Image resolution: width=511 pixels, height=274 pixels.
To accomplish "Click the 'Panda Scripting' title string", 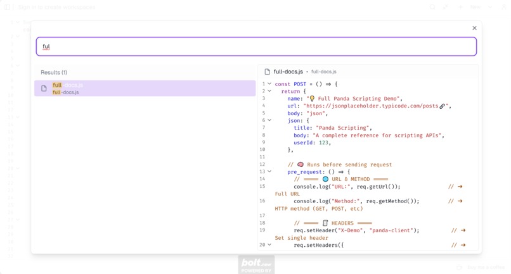I will click(342, 128).
